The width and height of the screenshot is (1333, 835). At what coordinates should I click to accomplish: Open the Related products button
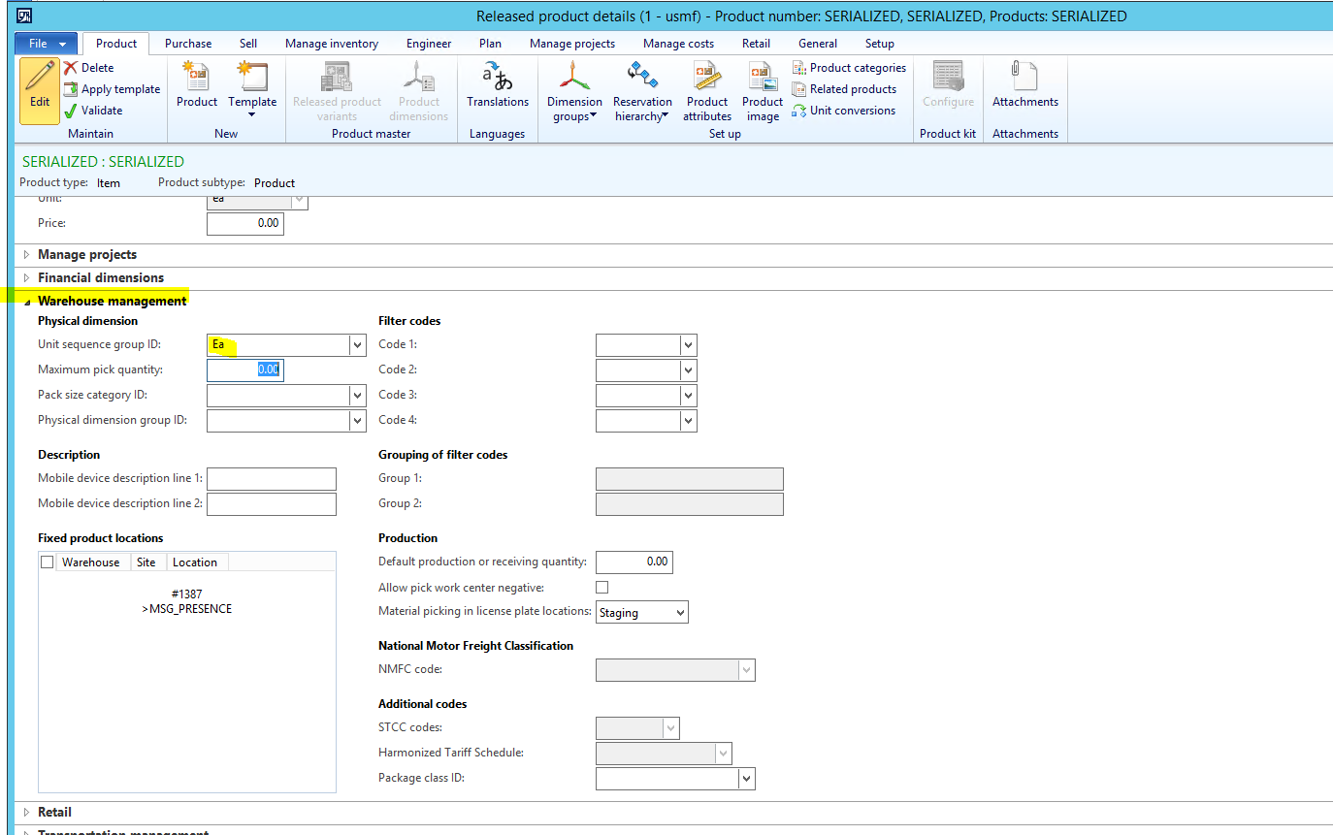pos(852,89)
